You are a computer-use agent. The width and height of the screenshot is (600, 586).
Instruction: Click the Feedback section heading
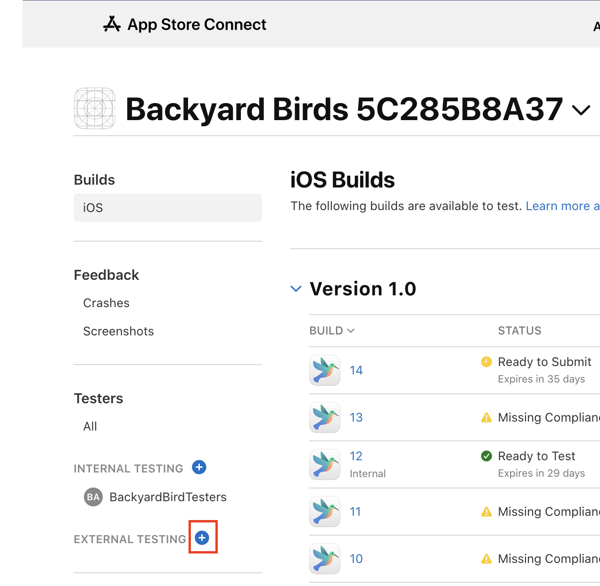click(107, 275)
